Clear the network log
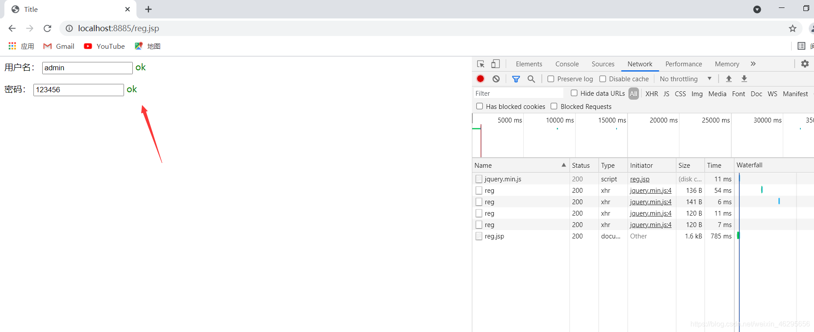Screen dimensions: 814x332 [x=496, y=79]
